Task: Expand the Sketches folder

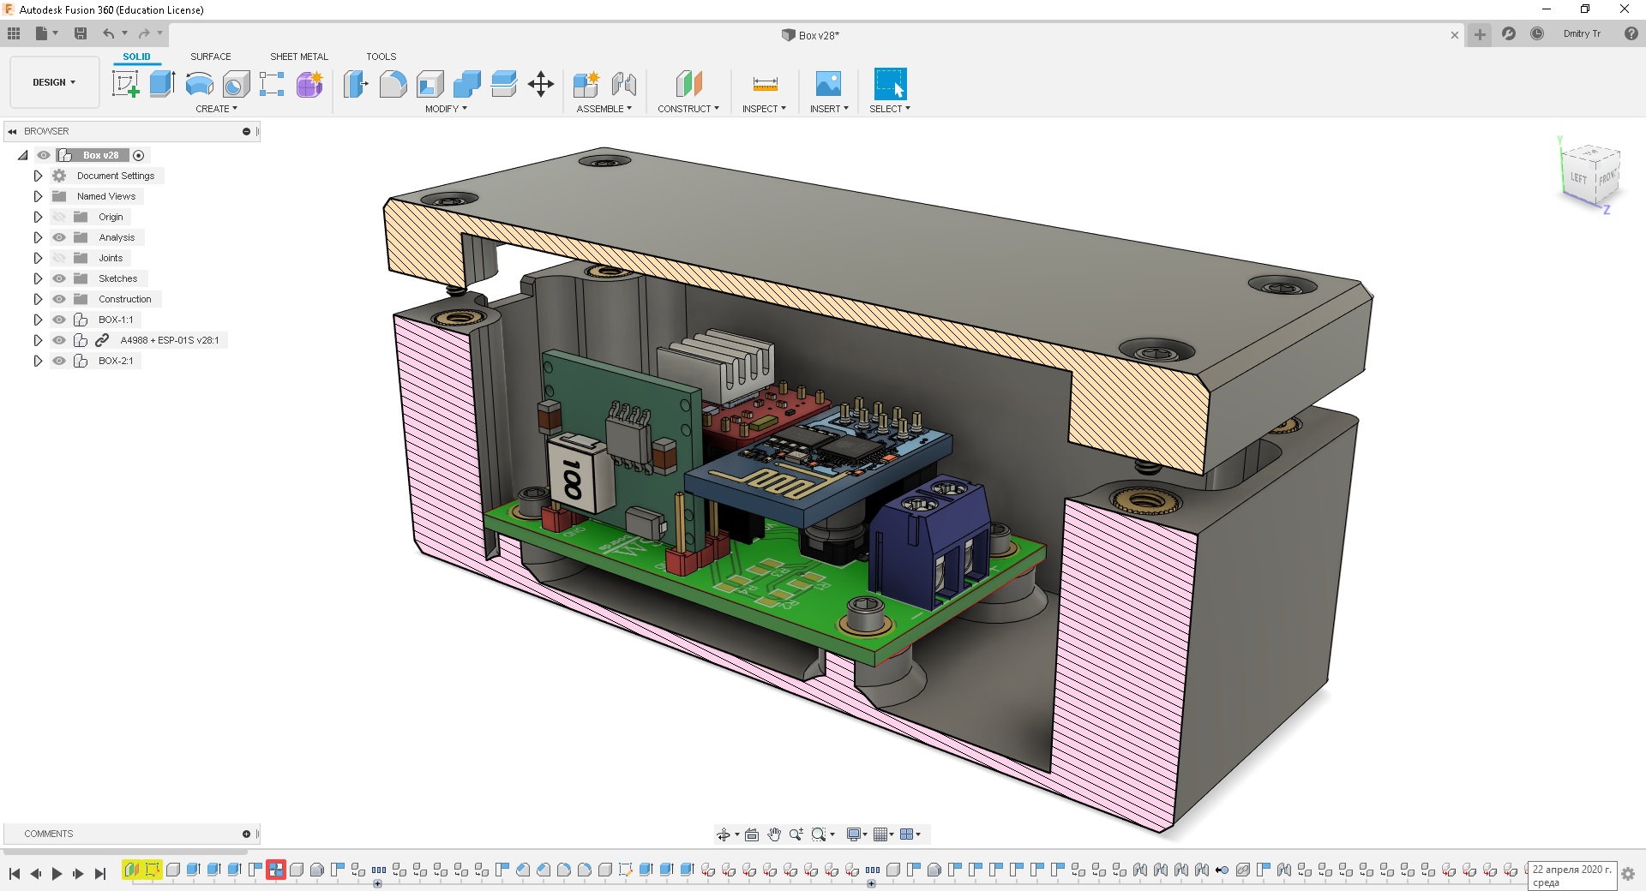Action: tap(38, 278)
